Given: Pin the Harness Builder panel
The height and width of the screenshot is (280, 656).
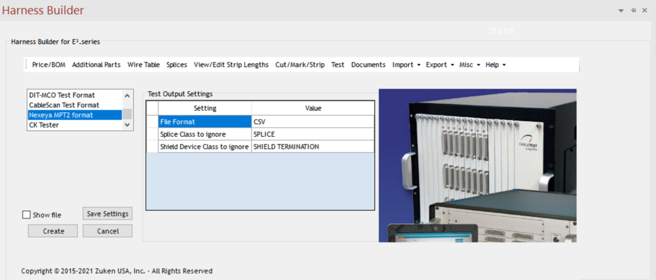Looking at the screenshot, I should [x=633, y=11].
